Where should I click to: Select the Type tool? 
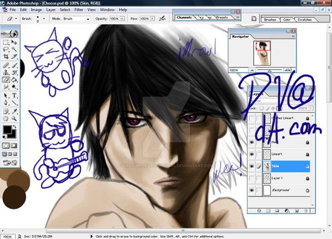[x=14, y=96]
